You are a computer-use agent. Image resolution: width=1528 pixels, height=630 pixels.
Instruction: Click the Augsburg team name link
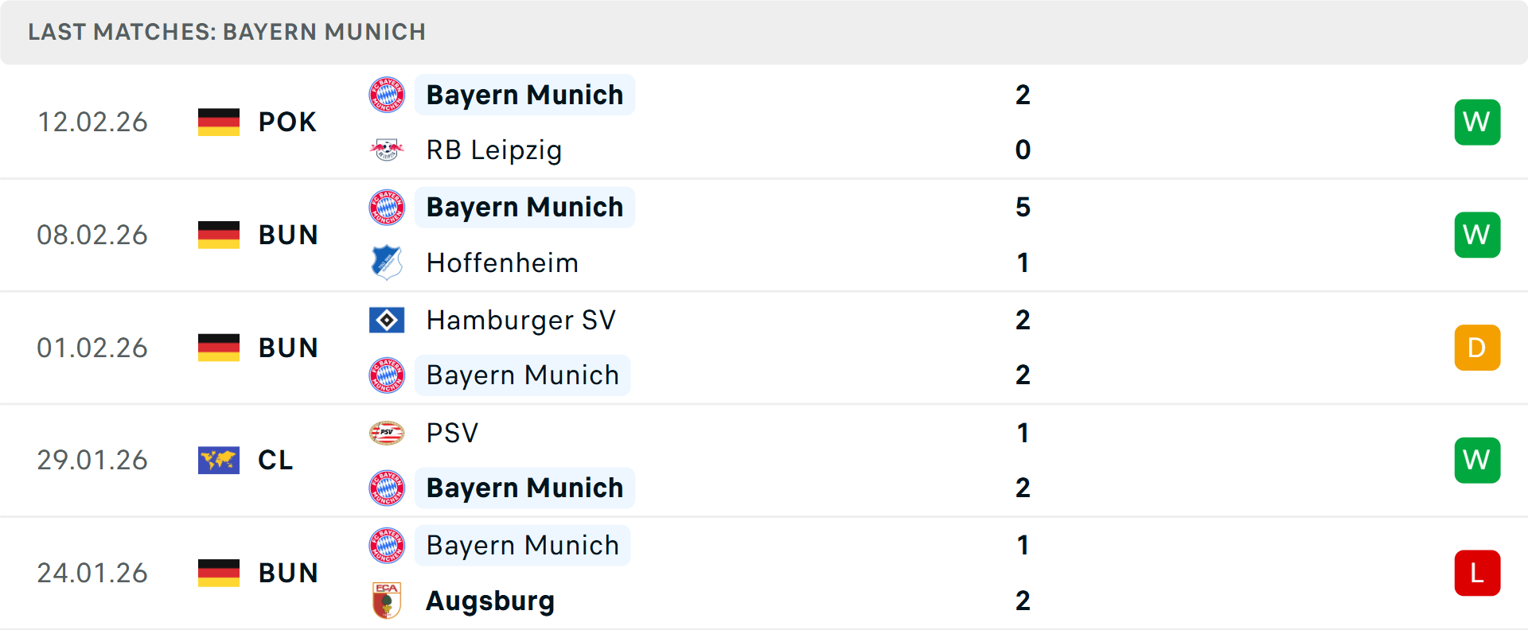pos(489,601)
